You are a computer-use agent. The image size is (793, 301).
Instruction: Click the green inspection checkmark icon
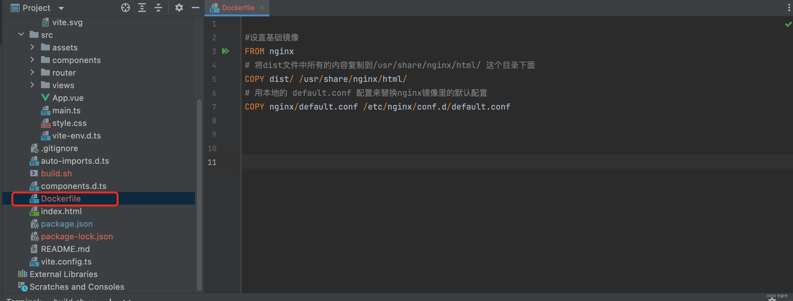point(788,24)
